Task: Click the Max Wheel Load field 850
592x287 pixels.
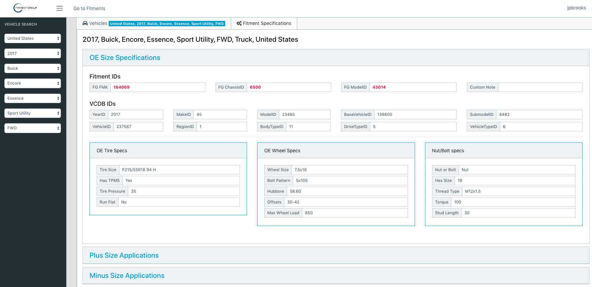Action: click(355, 213)
